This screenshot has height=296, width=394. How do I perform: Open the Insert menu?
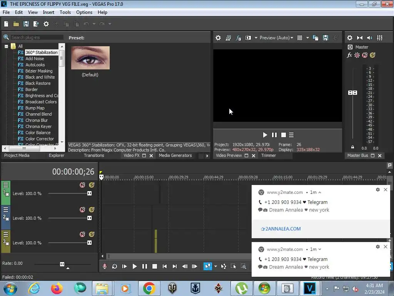pos(48,12)
